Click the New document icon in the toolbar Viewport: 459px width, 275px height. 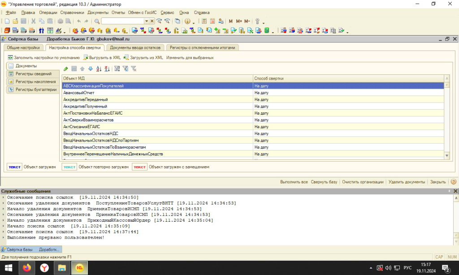[x=7, y=21]
